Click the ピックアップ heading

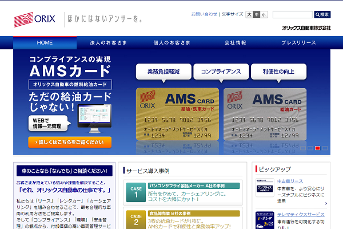pyautogui.click(x=275, y=169)
